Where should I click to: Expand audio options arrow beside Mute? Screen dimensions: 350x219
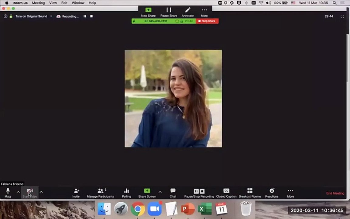pos(18,192)
